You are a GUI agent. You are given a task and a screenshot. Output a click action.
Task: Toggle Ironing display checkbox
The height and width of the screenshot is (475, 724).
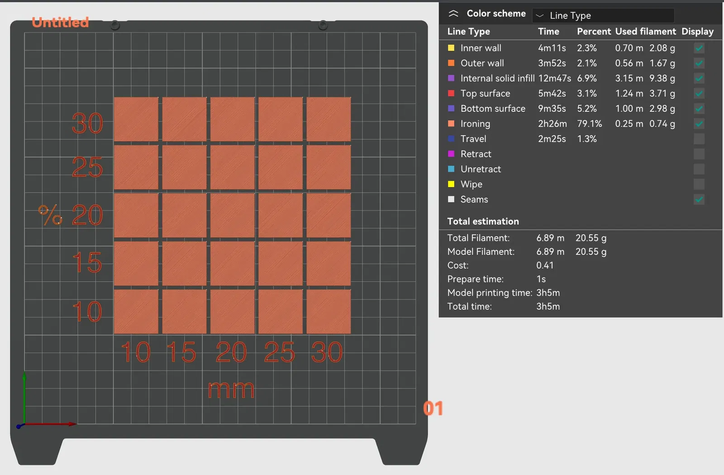pyautogui.click(x=699, y=124)
